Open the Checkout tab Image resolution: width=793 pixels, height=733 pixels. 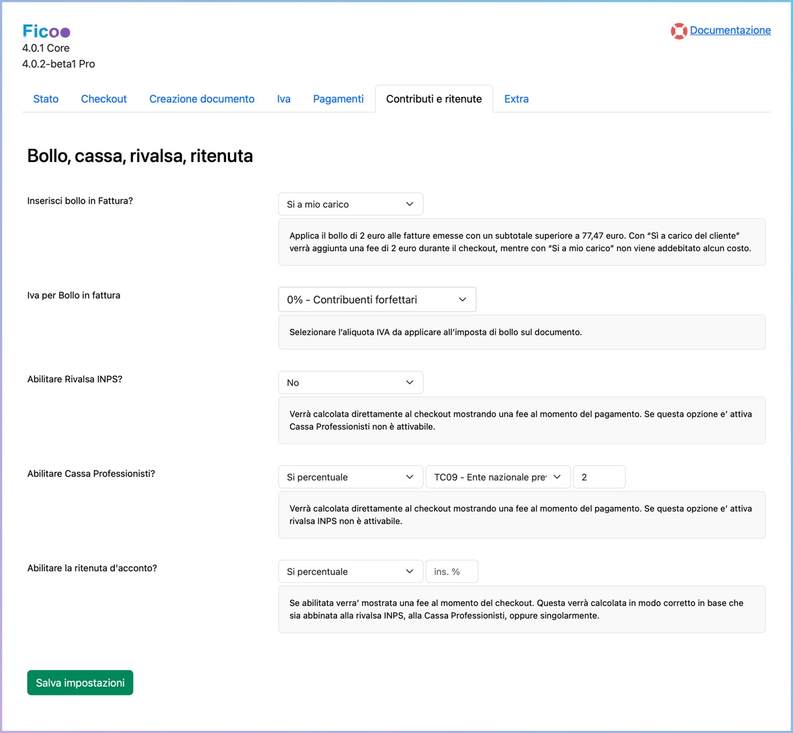(104, 99)
